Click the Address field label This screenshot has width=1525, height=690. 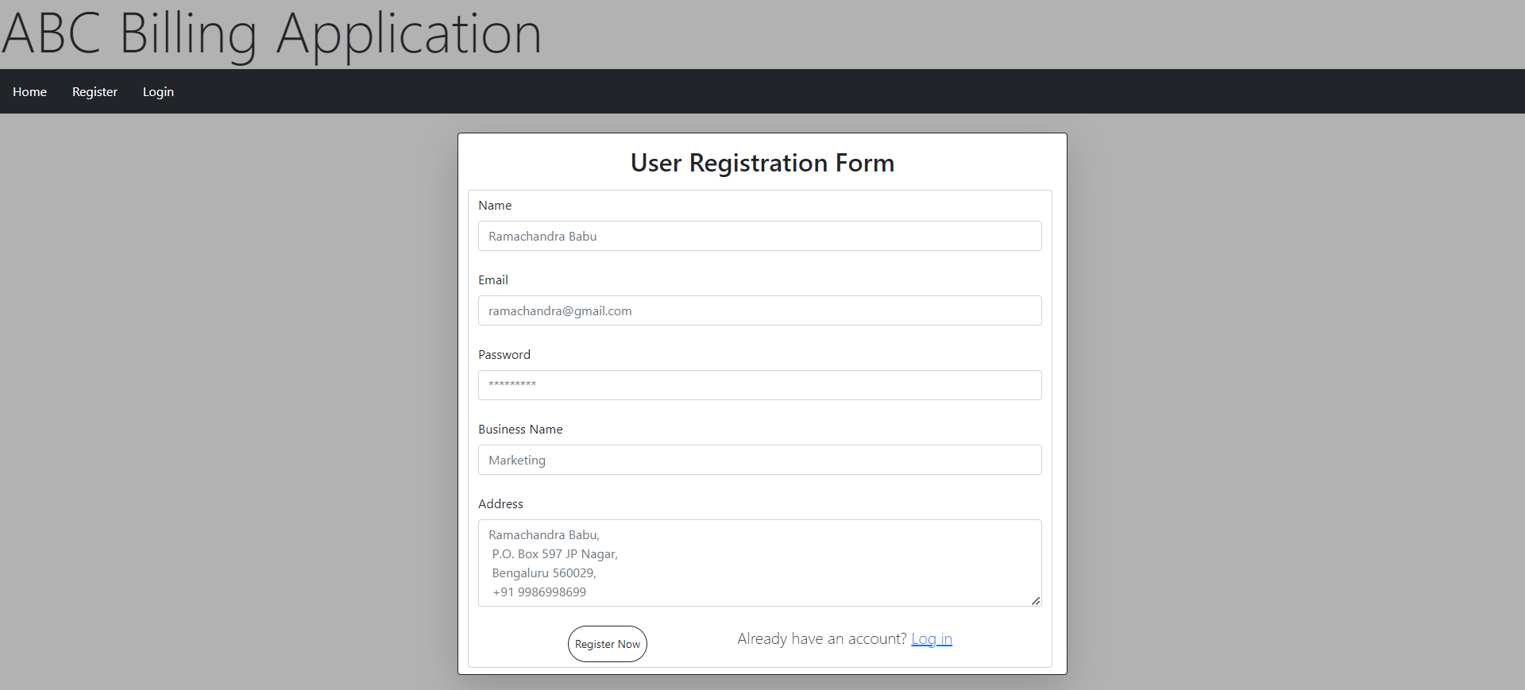click(x=500, y=503)
